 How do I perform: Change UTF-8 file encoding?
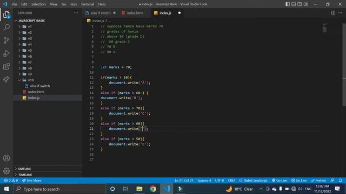click(x=219, y=181)
